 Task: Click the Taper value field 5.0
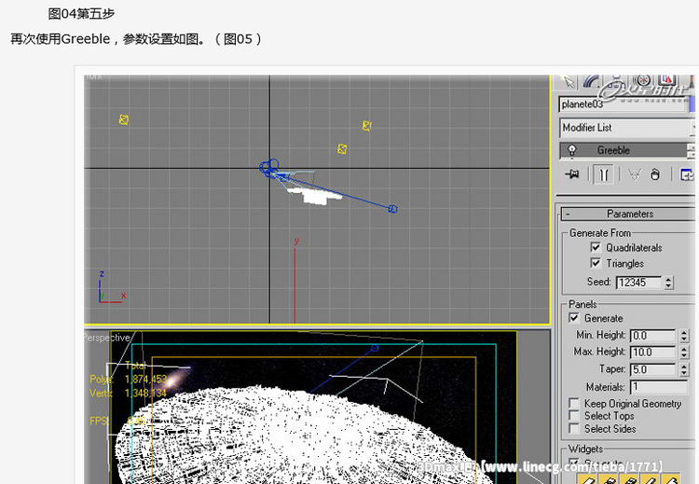pyautogui.click(x=653, y=369)
